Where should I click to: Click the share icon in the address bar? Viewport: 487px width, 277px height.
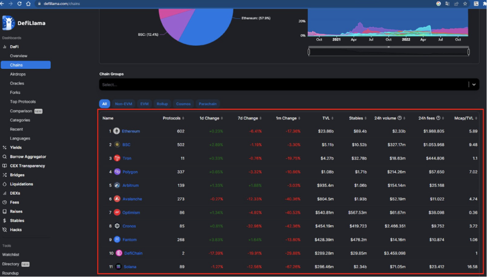point(456,4)
